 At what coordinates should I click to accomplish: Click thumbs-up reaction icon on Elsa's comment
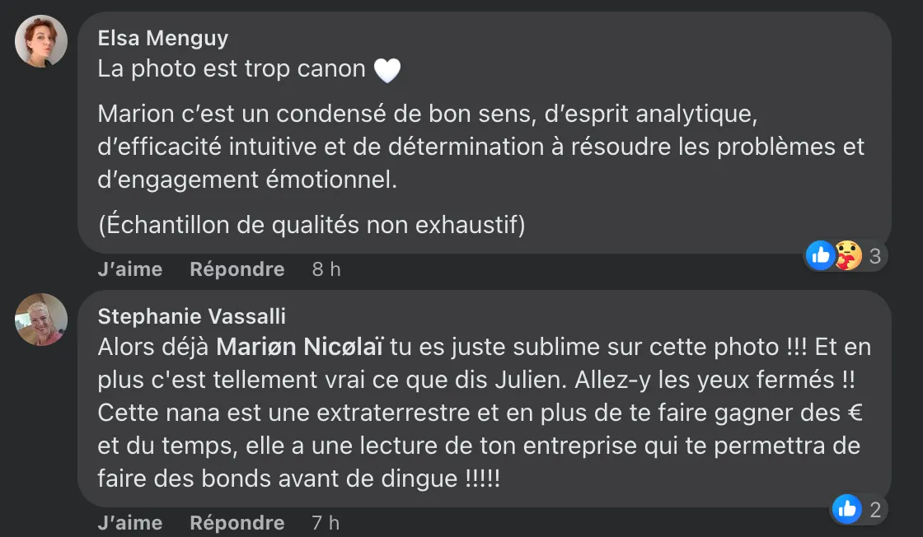coord(821,255)
